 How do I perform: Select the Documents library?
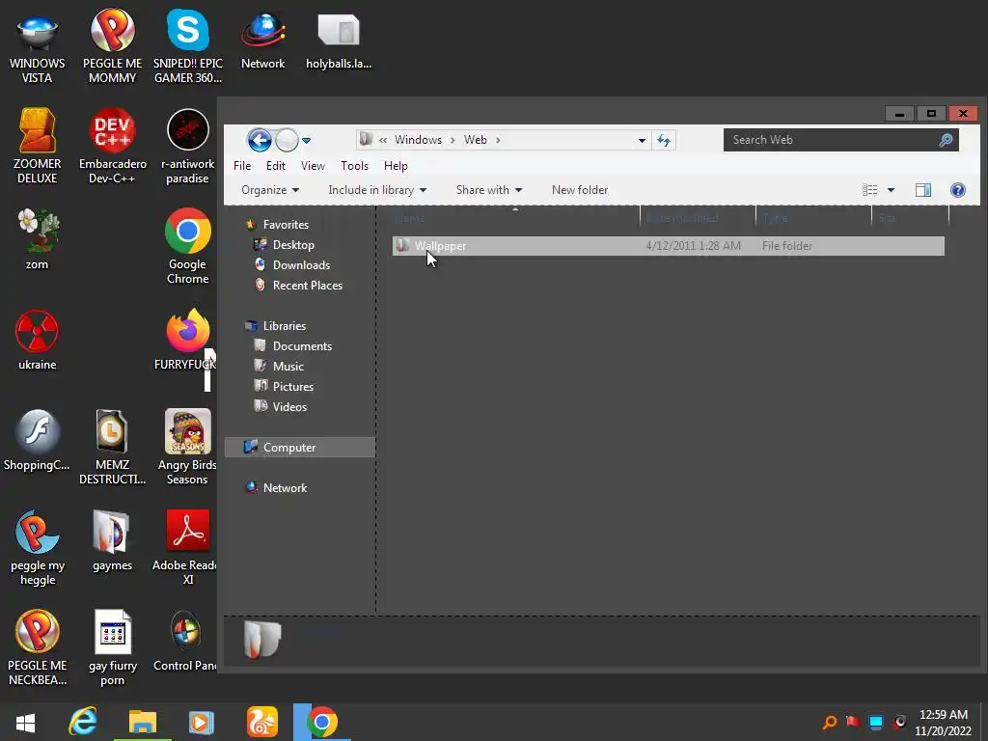[302, 346]
